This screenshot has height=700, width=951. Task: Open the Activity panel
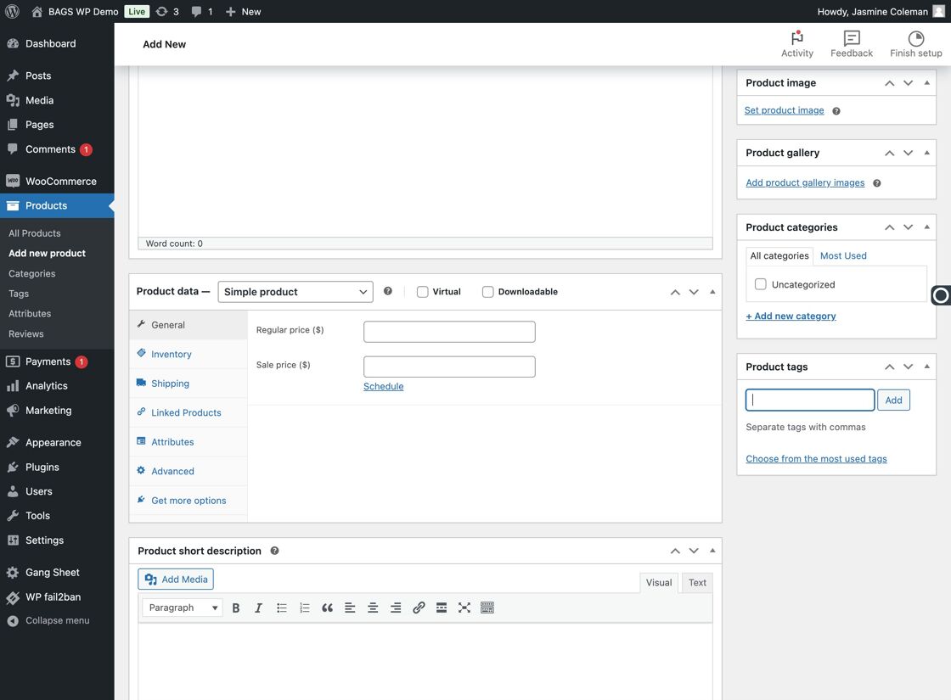click(x=797, y=44)
